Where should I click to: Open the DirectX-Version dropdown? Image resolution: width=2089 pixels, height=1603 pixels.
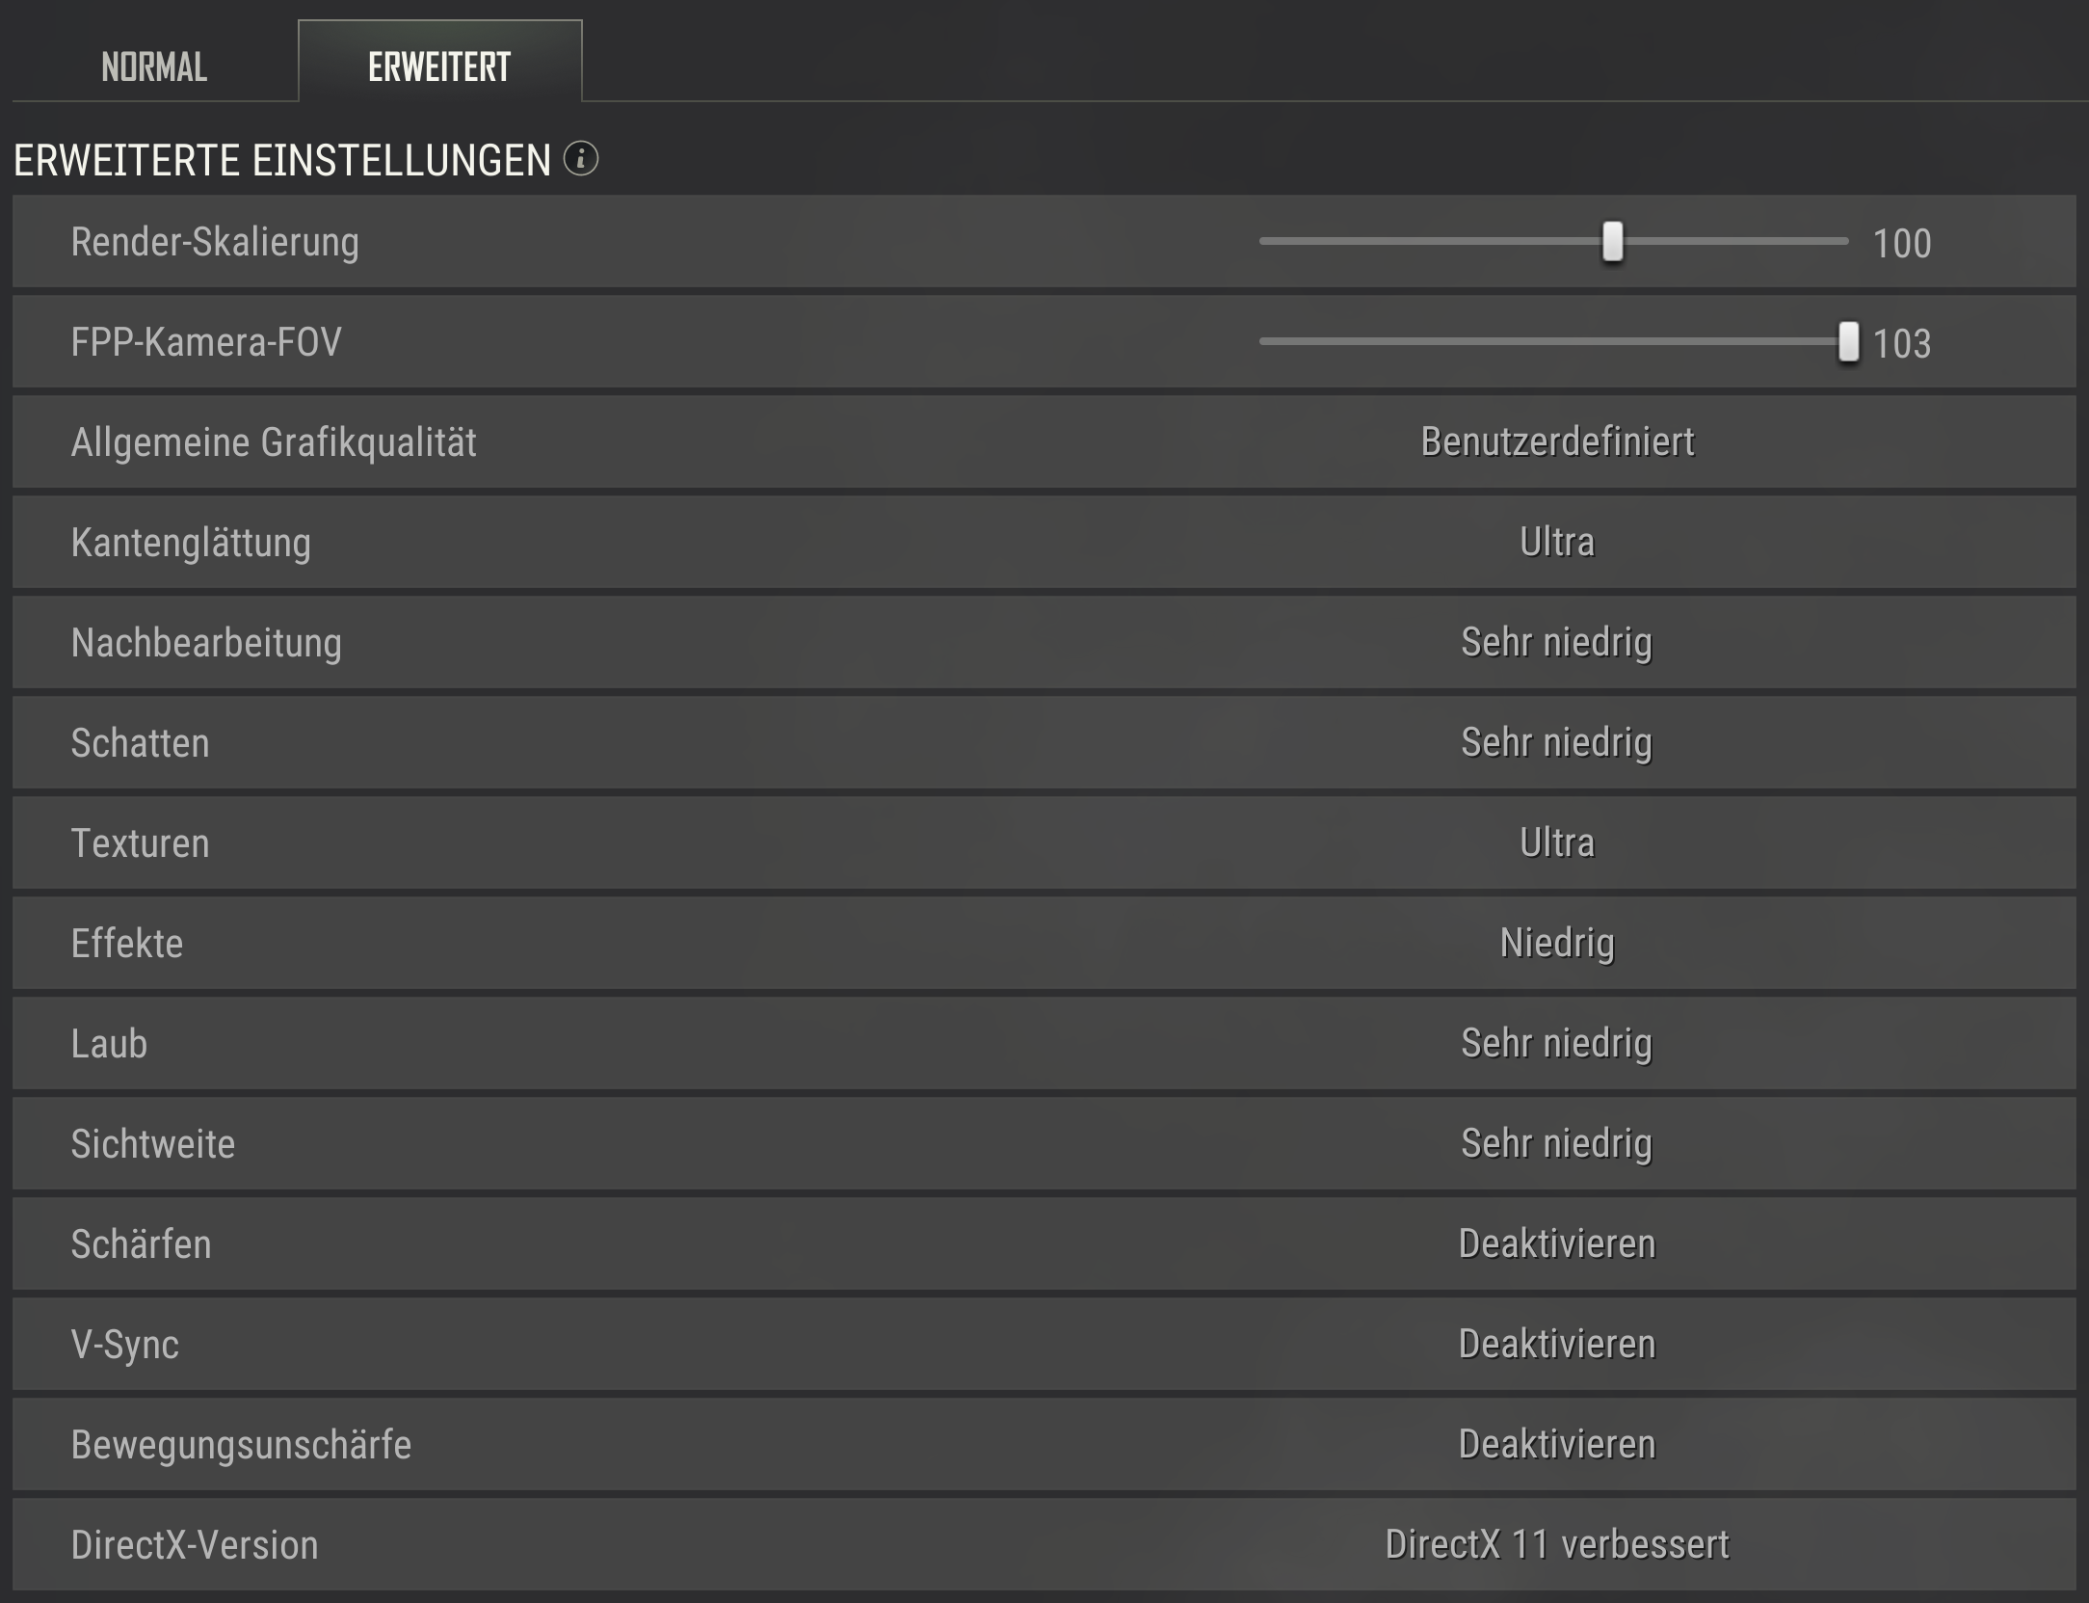1557,1544
